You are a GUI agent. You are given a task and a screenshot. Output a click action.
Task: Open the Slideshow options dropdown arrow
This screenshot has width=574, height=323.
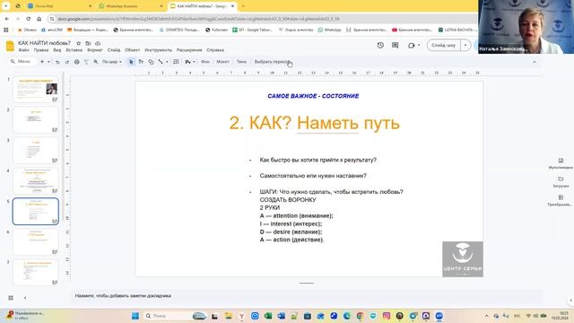pyautogui.click(x=465, y=46)
